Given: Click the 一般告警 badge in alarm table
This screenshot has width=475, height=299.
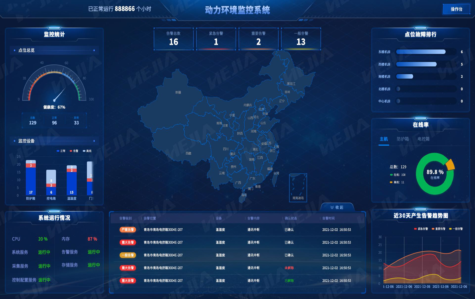Looking at the screenshot, I should point(128,255).
